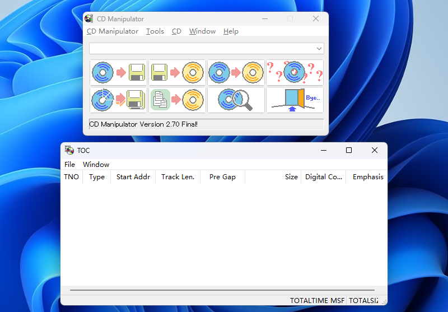Image resolution: width=448 pixels, height=312 pixels.
Task: Click the Track Len. column header
Action: pyautogui.click(x=178, y=177)
